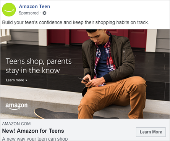170x141 pixels.
Task: Click the gear icon beside Sponsored
Action: click(x=44, y=13)
